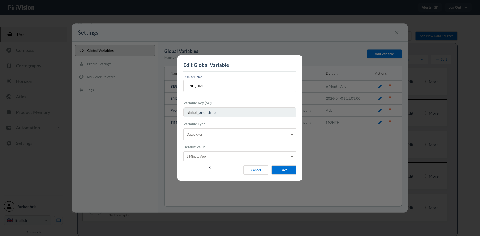Expand the Automation submenu chevron
Screen dimensions: 480x236
[58, 128]
